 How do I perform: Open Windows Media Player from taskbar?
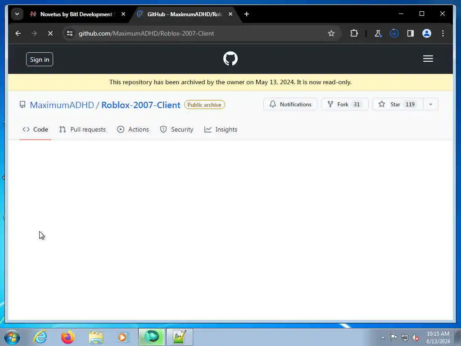pyautogui.click(x=122, y=337)
